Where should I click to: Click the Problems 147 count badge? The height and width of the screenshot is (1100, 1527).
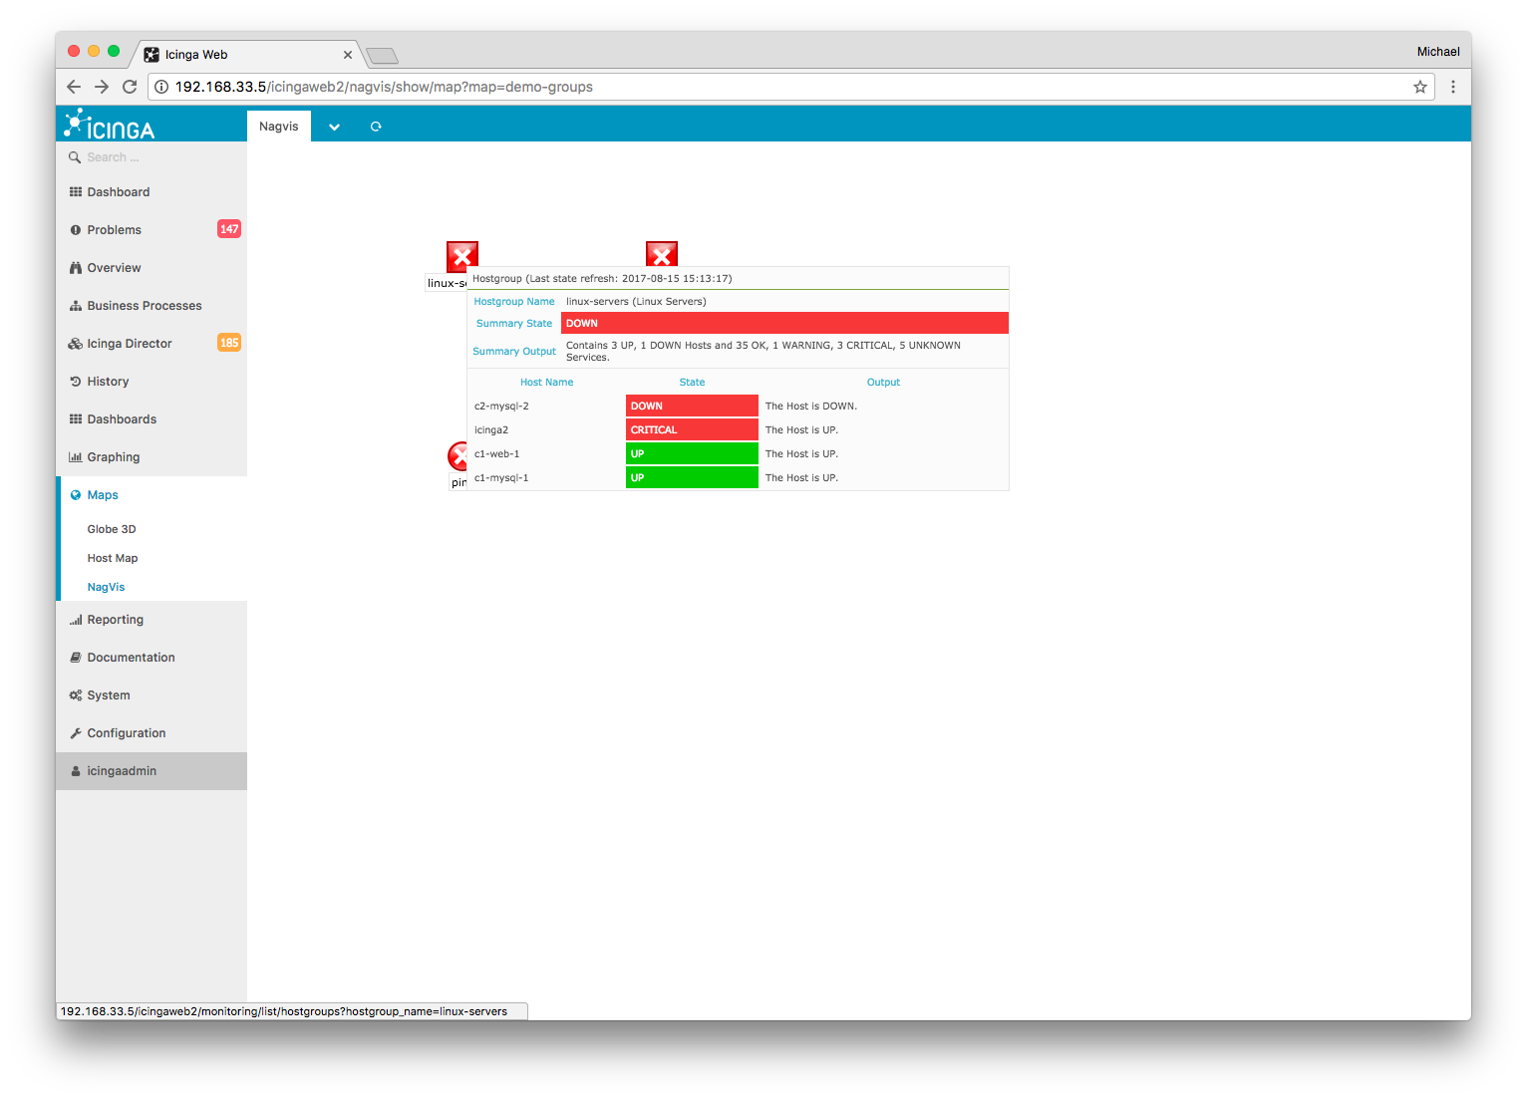click(229, 229)
